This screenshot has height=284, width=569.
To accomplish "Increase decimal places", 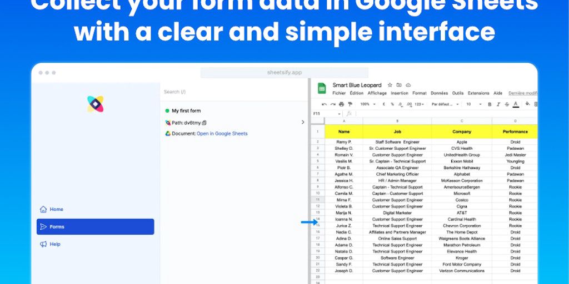I will tap(409, 104).
